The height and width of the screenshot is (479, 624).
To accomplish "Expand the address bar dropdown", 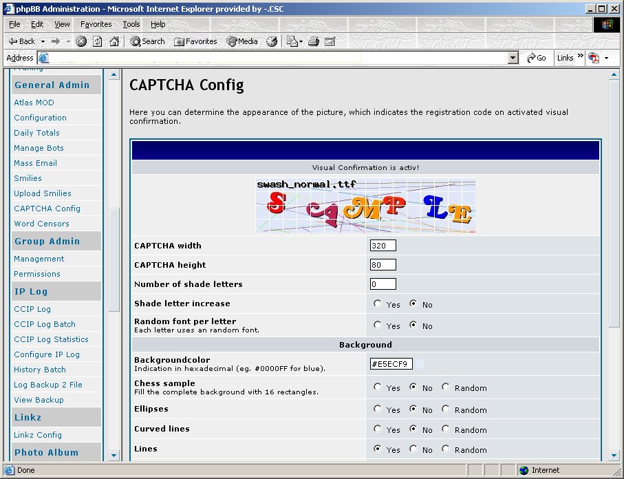I will coord(513,58).
